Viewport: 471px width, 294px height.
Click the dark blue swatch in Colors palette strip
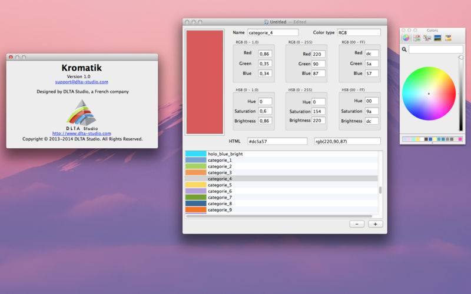coord(430,139)
